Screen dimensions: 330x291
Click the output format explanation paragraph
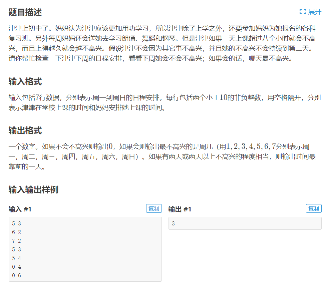(163, 155)
